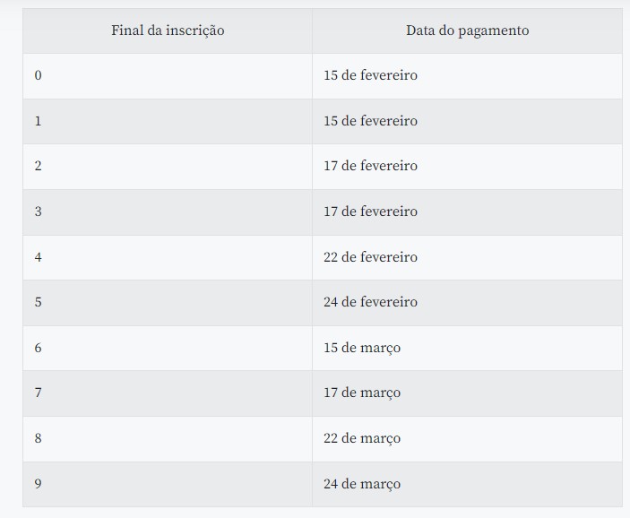This screenshot has width=630, height=518.
Task: Select the cell with inscription ending 4
Action: [x=38, y=257]
